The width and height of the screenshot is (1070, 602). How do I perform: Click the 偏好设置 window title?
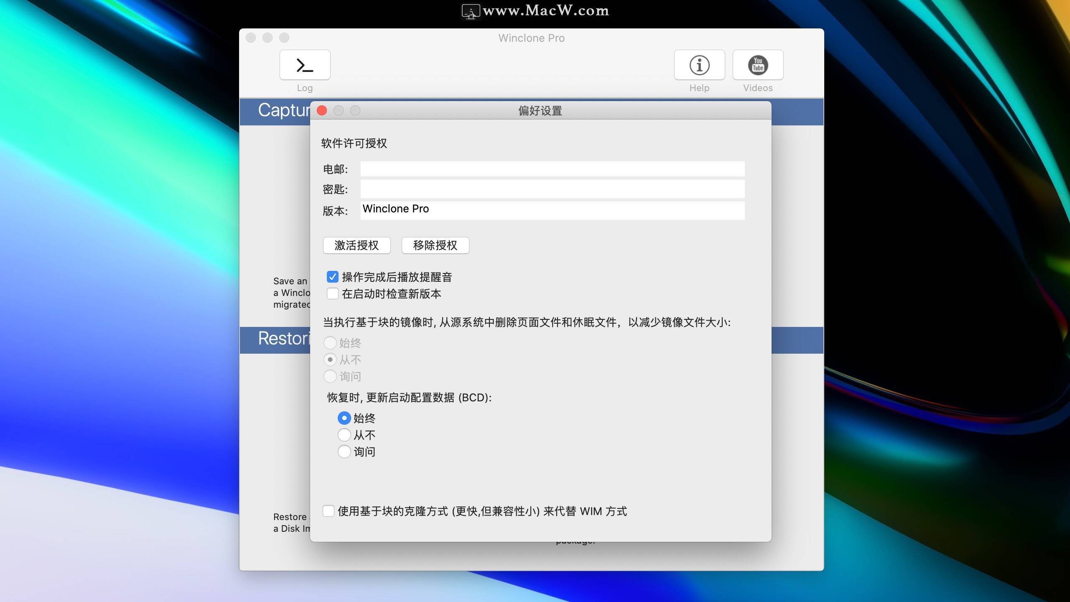point(540,111)
